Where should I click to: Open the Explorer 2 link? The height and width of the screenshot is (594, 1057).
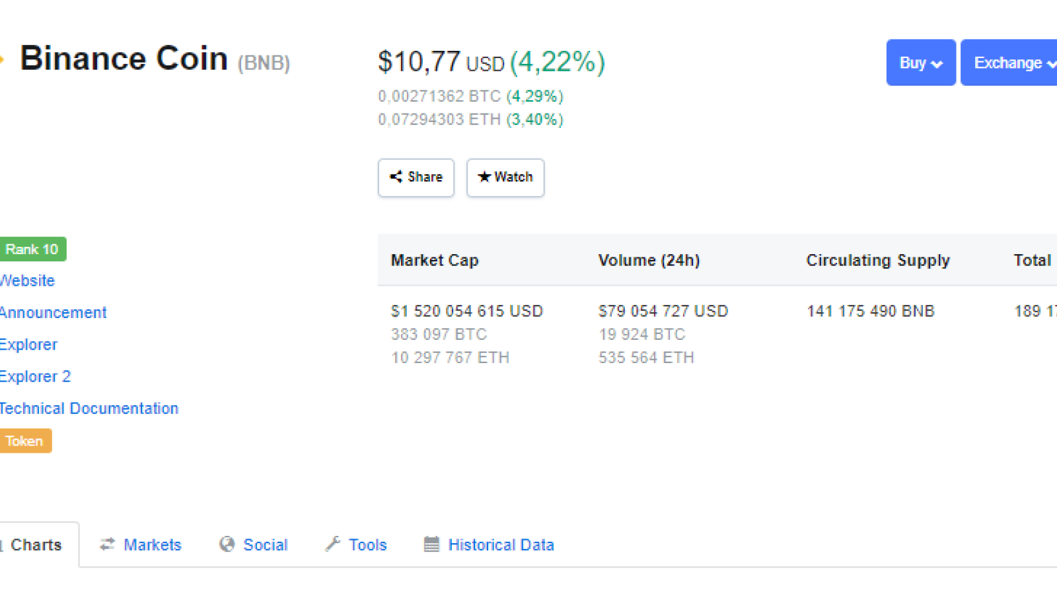35,377
